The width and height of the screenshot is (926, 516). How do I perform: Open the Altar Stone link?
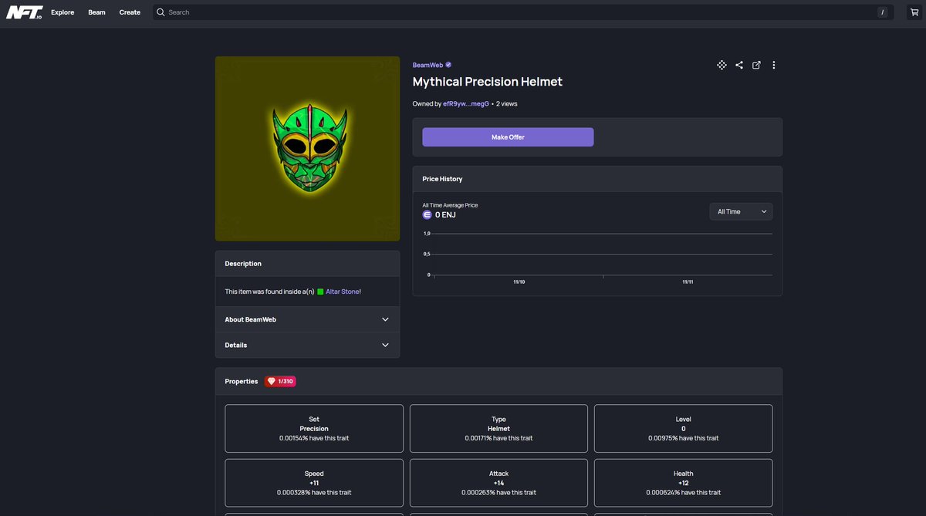(x=341, y=291)
